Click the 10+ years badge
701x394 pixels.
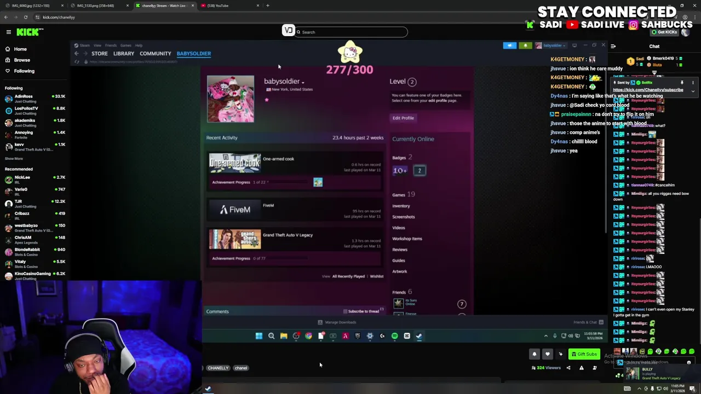[400, 171]
